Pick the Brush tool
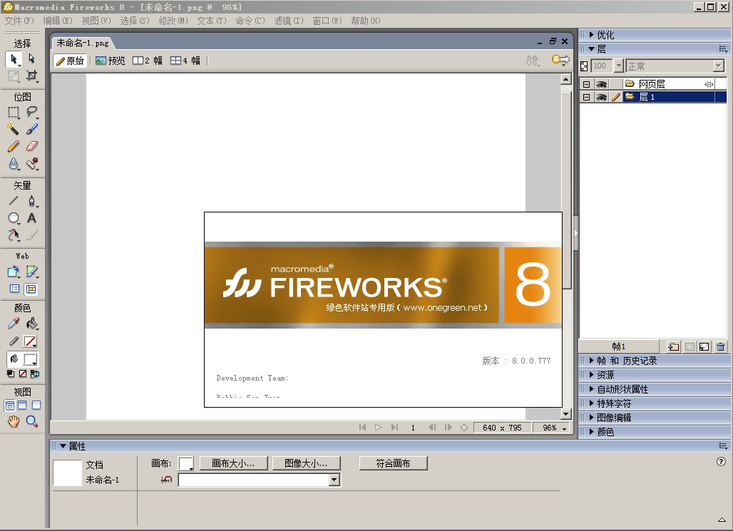The image size is (733, 531). 32,129
